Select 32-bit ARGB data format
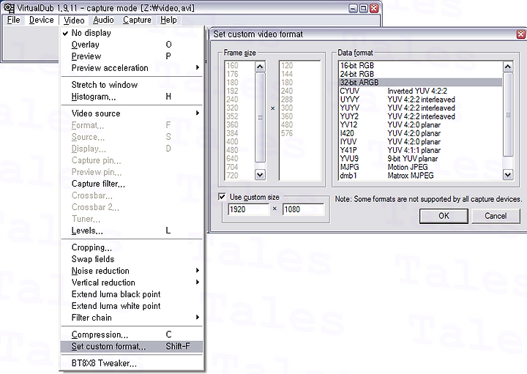The image size is (527, 374). 420,82
